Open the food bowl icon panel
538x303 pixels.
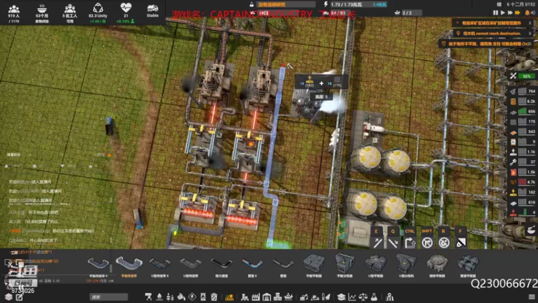531,230
